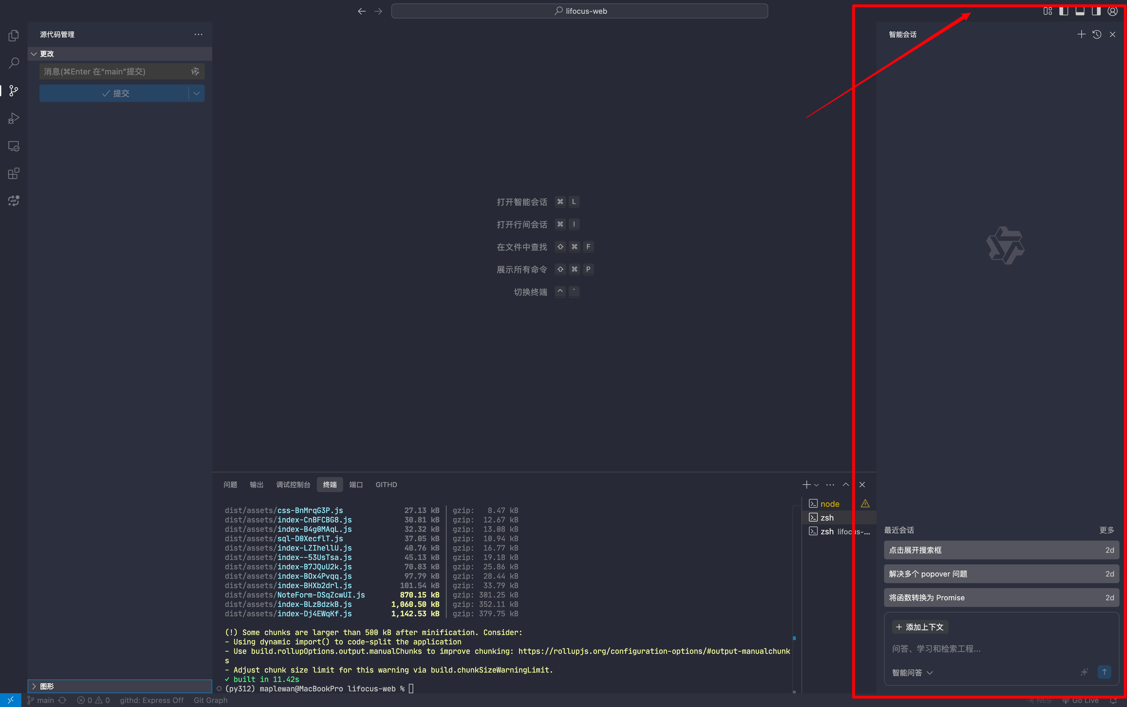Open commit button dropdown arrow
This screenshot has height=707, width=1127.
(x=197, y=94)
